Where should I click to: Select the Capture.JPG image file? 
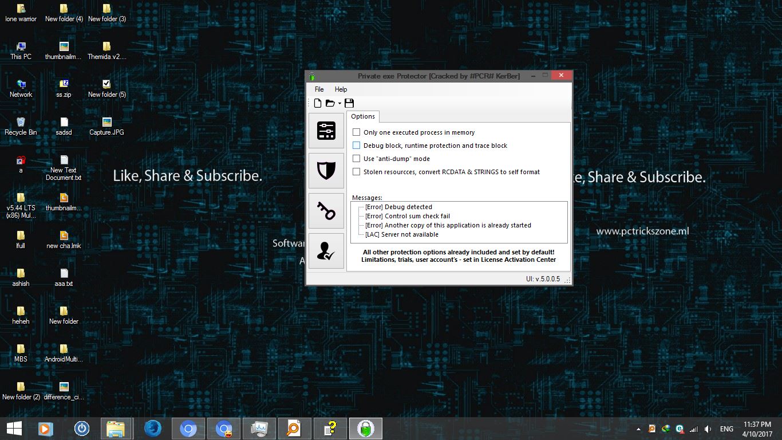pyautogui.click(x=106, y=127)
